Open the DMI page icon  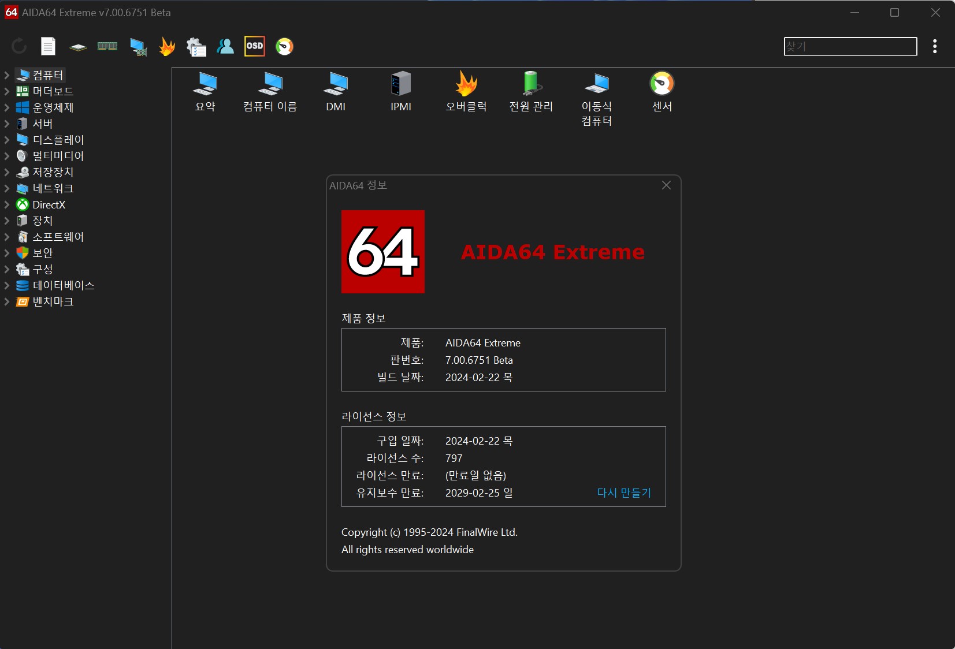[336, 92]
